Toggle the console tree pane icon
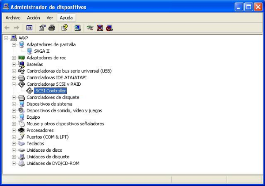This screenshot has height=186, width=265. point(29,28)
